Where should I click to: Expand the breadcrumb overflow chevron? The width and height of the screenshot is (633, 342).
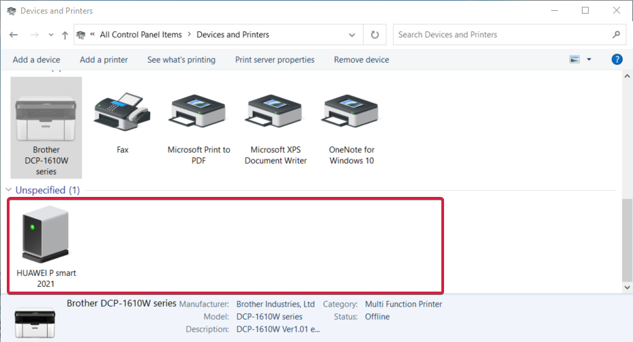pos(93,34)
